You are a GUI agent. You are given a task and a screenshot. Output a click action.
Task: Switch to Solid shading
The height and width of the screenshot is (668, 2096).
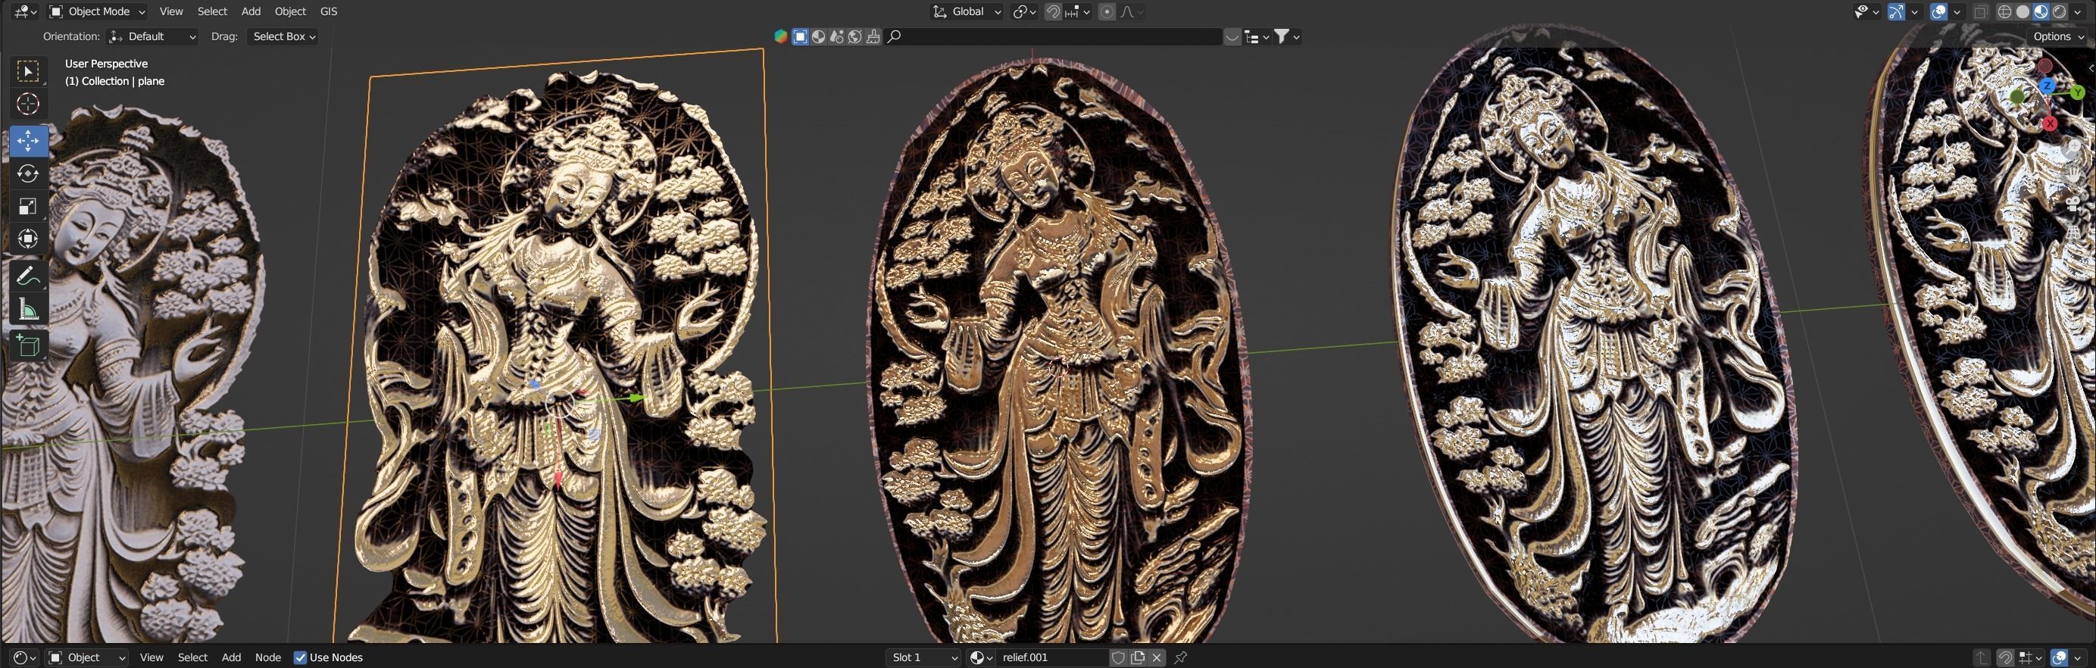click(x=2023, y=11)
